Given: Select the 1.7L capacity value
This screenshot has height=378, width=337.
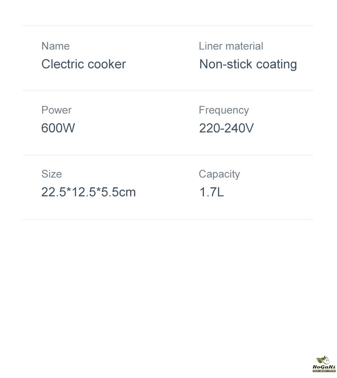Looking at the screenshot, I should [x=211, y=192].
